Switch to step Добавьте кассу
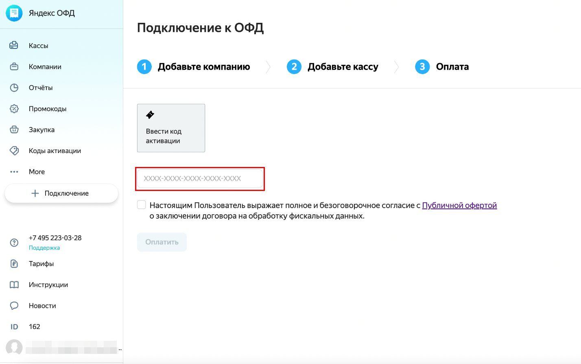Screen dimensions: 581x364 (333, 67)
